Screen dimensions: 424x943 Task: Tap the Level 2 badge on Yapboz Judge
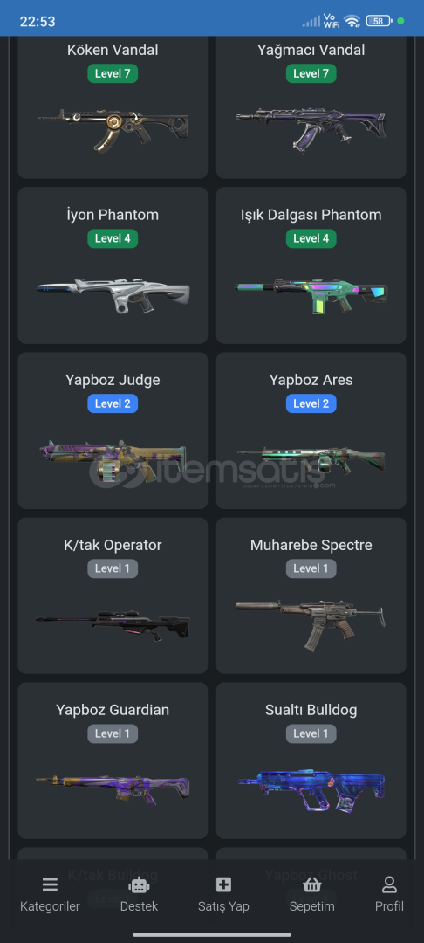click(x=113, y=403)
